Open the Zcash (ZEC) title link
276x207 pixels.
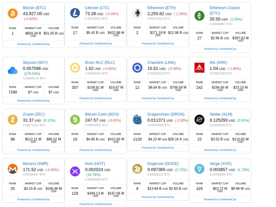(x=34, y=114)
